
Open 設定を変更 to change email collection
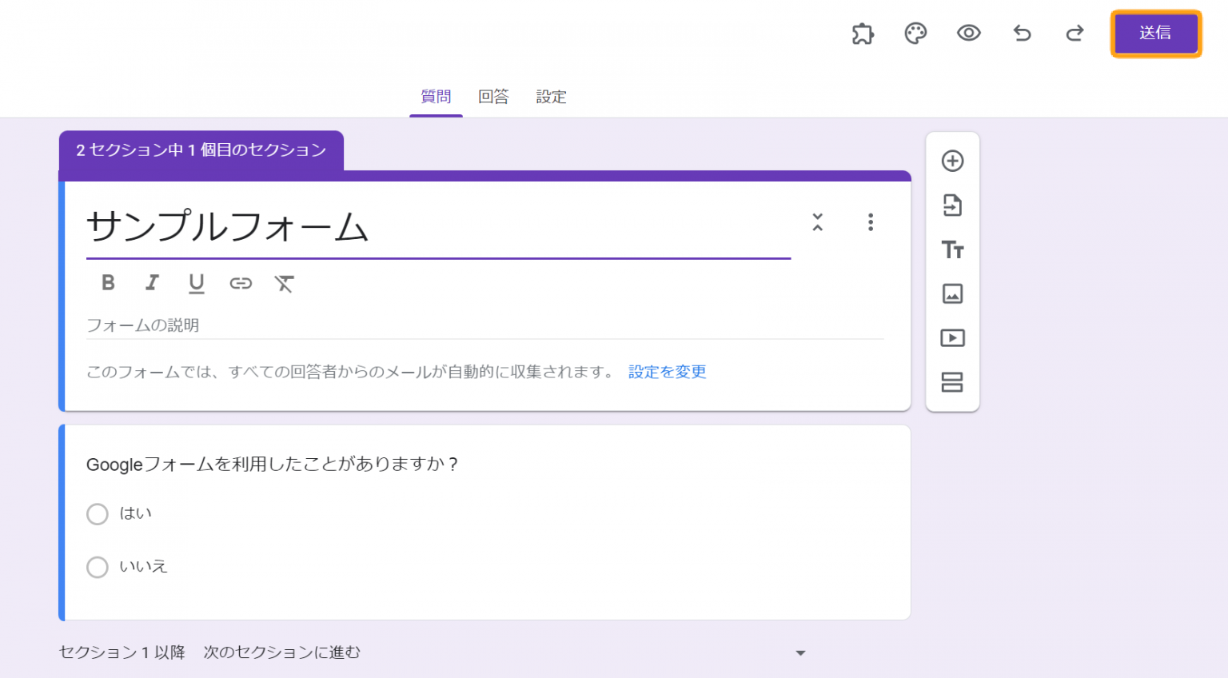pyautogui.click(x=666, y=372)
